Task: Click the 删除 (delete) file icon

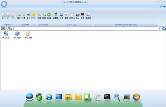Action: click(x=44, y=16)
